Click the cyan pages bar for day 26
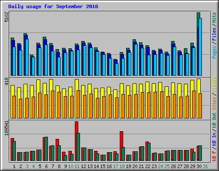Image resolution: width=219 pixels, height=171 pixels. click(x=175, y=61)
